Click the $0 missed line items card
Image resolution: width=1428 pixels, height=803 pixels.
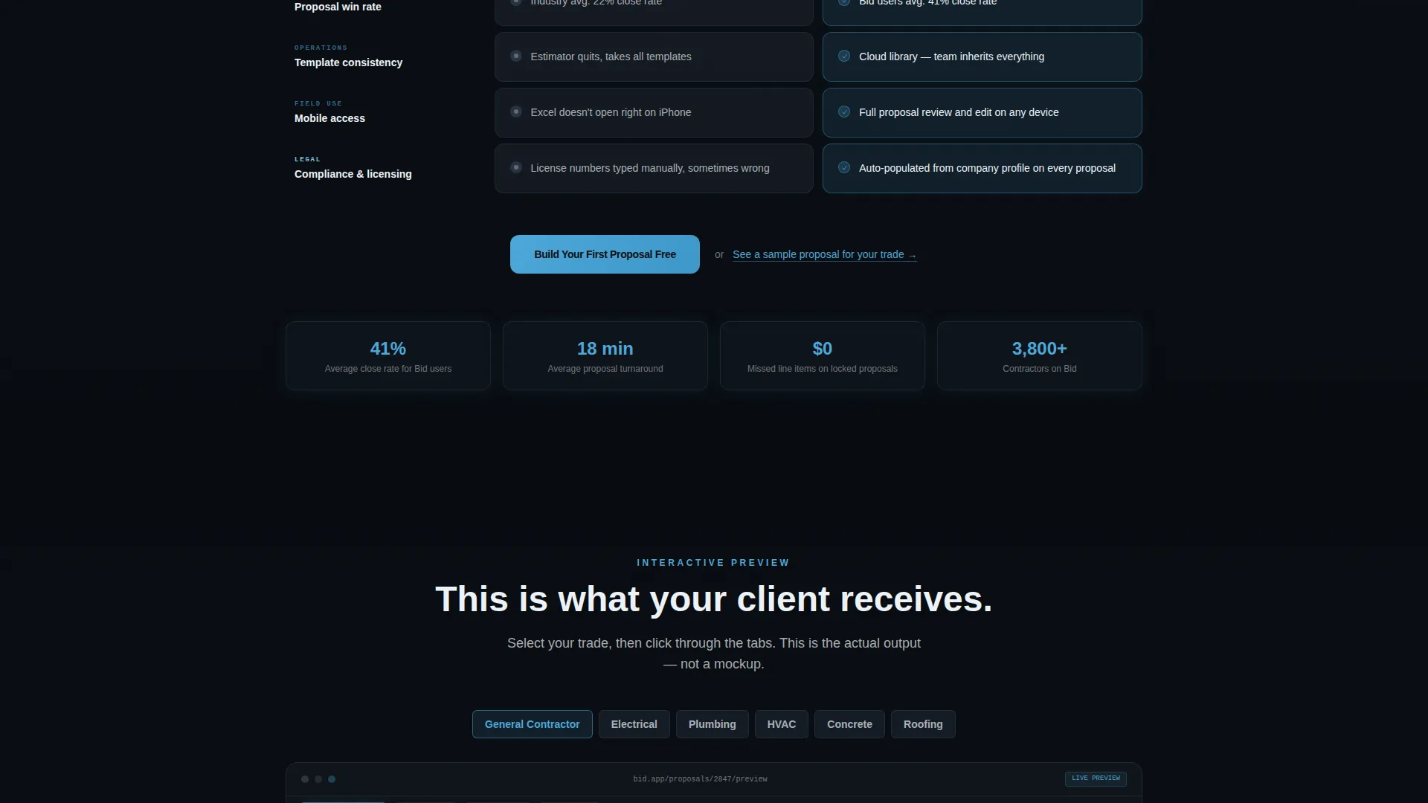click(x=823, y=355)
